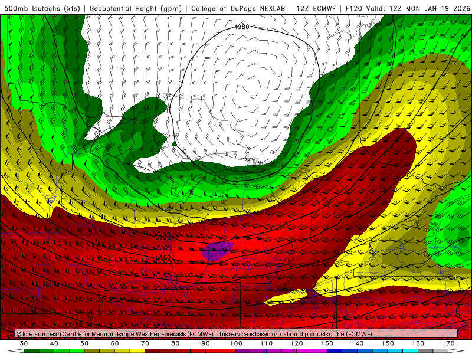
Task: Click the 120 value on the color scale
Action: click(297, 343)
